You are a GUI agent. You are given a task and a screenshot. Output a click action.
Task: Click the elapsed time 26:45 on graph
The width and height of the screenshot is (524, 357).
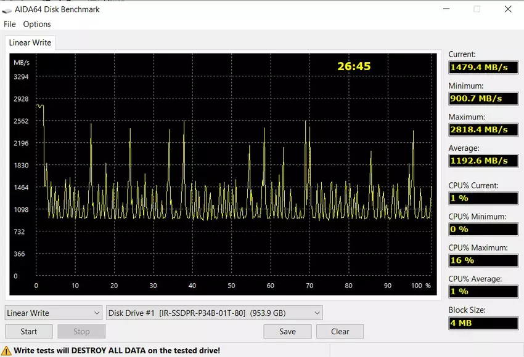[354, 66]
